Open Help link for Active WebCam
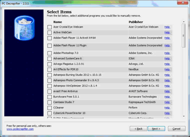This screenshot has width=190, height=137. [167, 32]
